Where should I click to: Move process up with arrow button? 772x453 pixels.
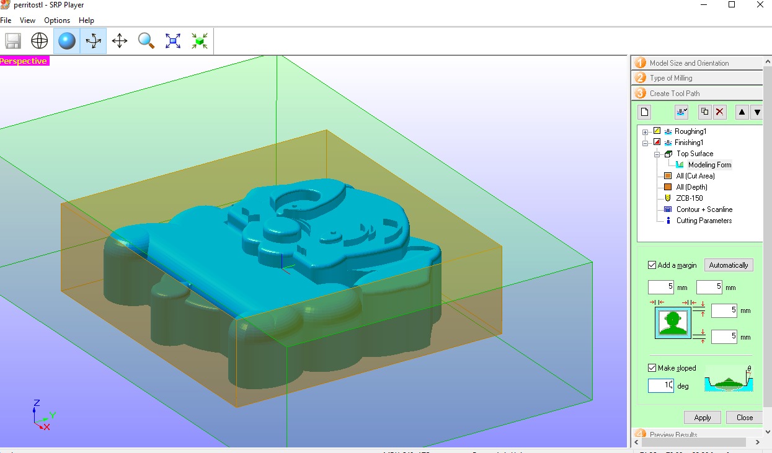click(742, 112)
